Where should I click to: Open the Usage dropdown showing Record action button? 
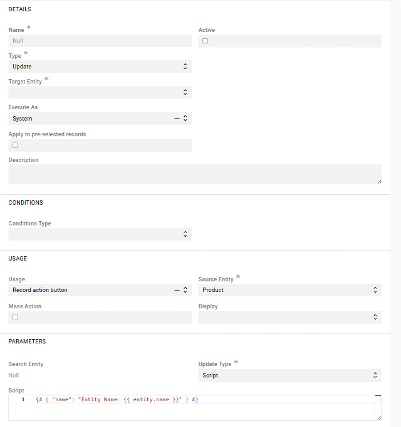click(88, 290)
